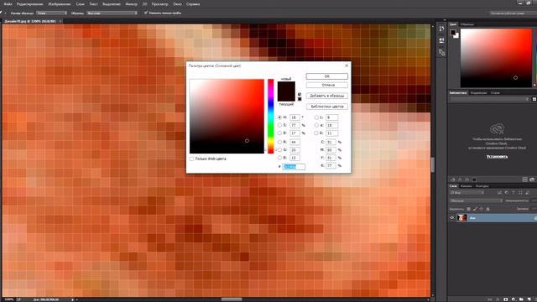Filter layers by shape layers icon
The image size is (537, 302).
[x=520, y=193]
